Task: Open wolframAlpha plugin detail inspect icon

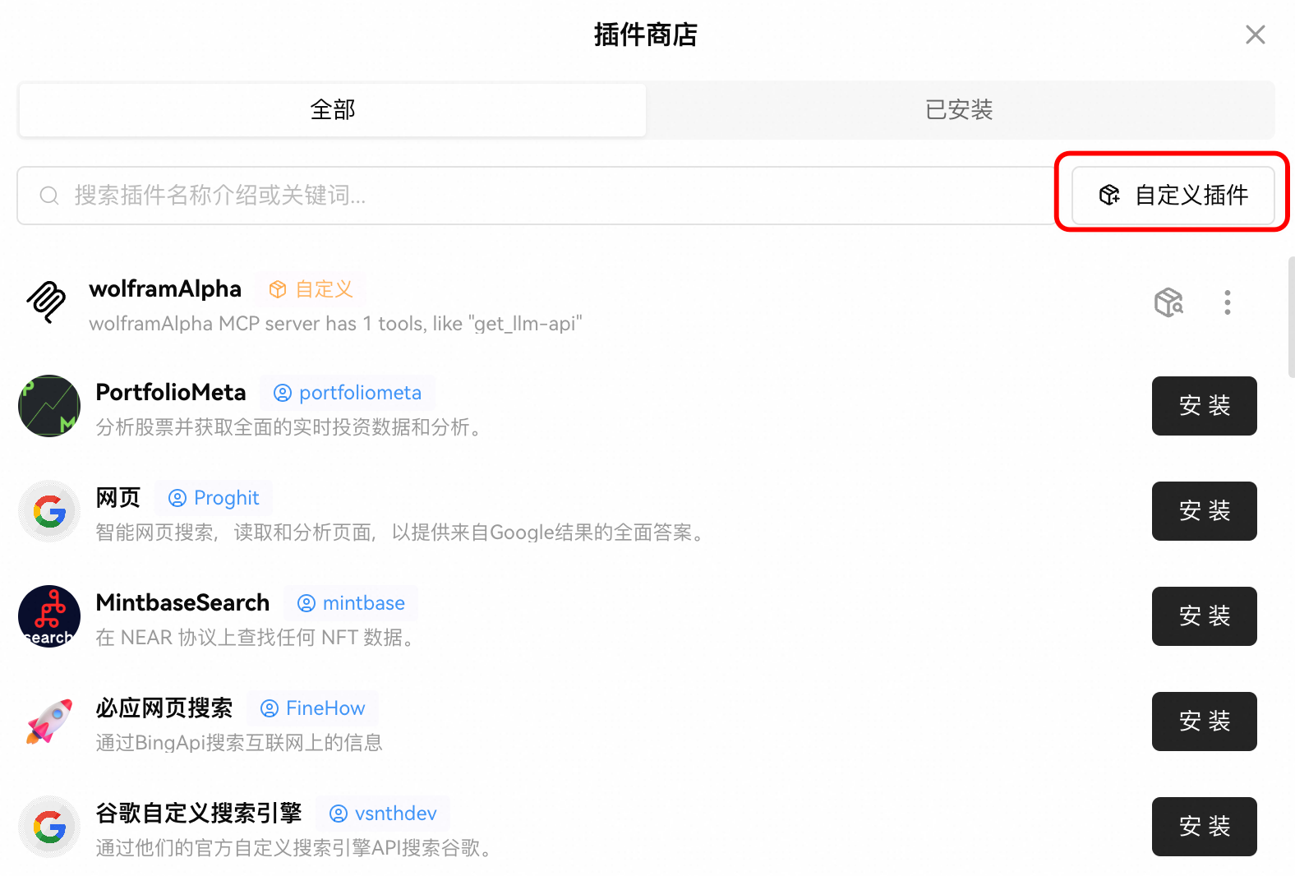Action: coord(1168,302)
